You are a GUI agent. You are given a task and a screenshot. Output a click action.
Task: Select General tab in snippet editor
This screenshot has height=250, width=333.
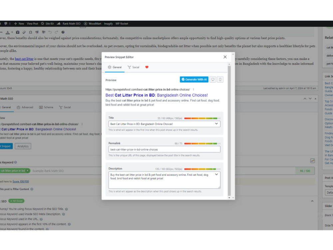115,67
